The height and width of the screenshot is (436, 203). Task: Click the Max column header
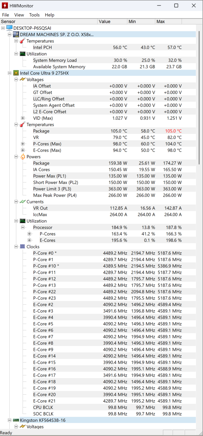[x=169, y=22]
